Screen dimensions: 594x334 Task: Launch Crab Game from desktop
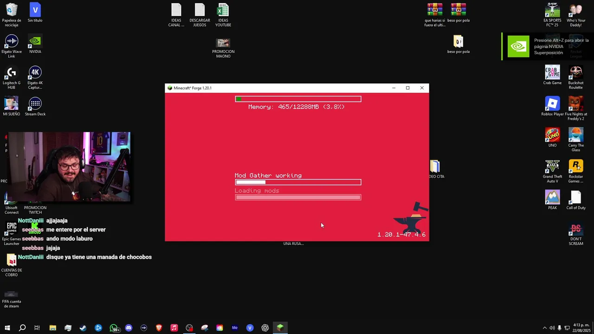[552, 75]
